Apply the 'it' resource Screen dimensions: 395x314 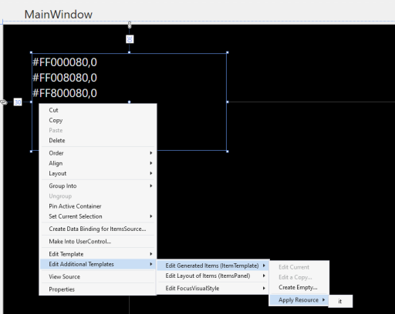click(340, 302)
